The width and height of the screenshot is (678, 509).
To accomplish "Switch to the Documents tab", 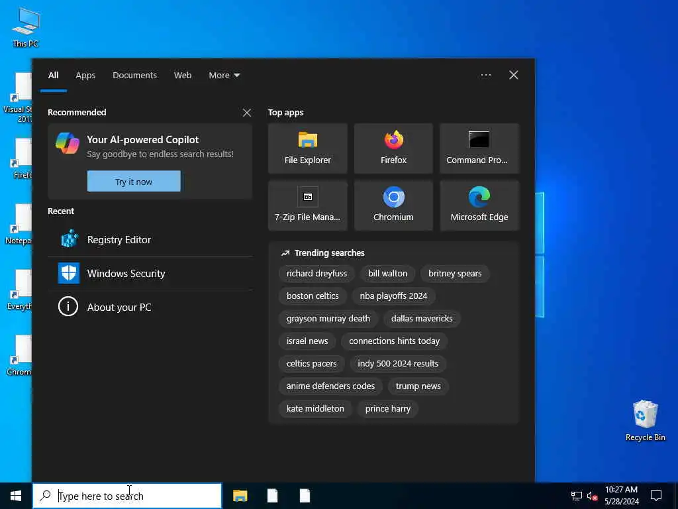I will tap(134, 76).
